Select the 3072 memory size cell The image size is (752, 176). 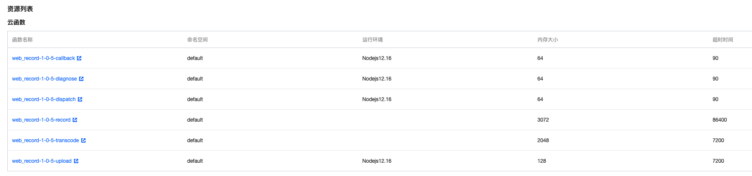point(543,120)
